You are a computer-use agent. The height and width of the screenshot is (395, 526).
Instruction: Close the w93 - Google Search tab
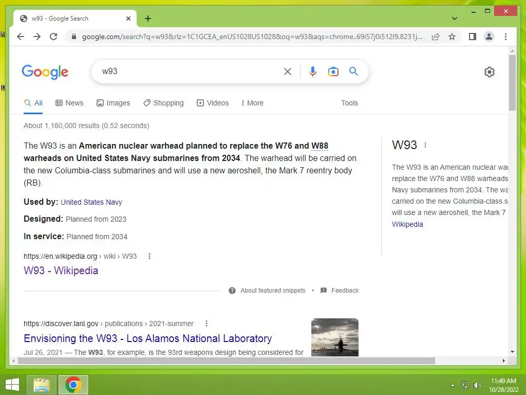click(x=128, y=19)
